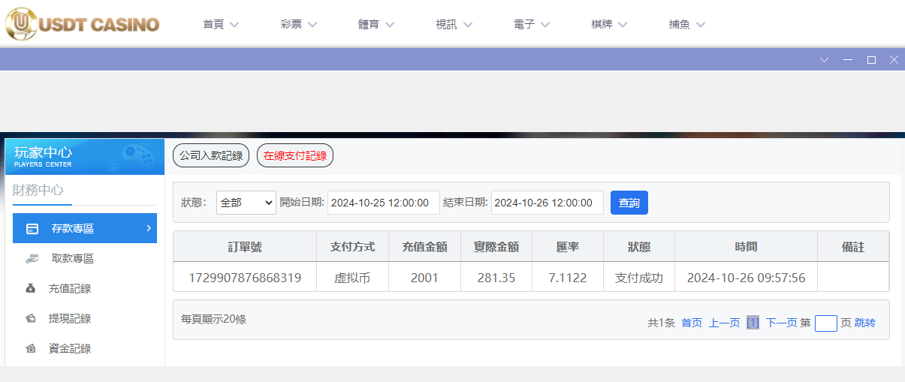Click the 281.35 actual amount cell
905x382 pixels.
coord(496,278)
